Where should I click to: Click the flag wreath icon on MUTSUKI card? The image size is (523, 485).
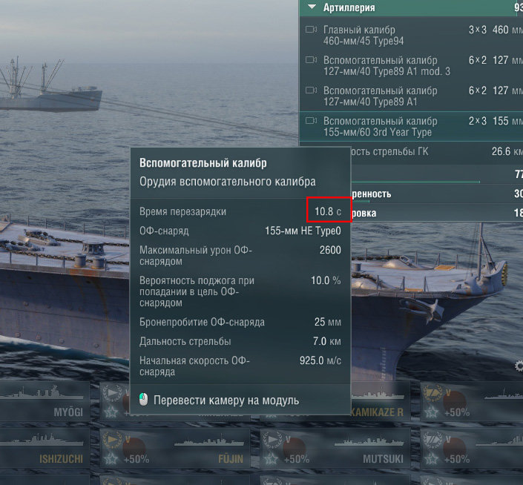point(273,441)
